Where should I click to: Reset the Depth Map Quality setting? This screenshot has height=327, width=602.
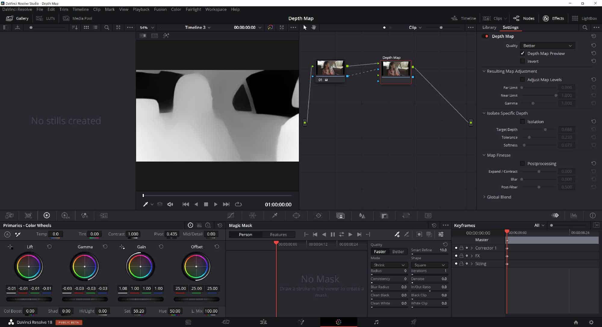click(x=594, y=45)
